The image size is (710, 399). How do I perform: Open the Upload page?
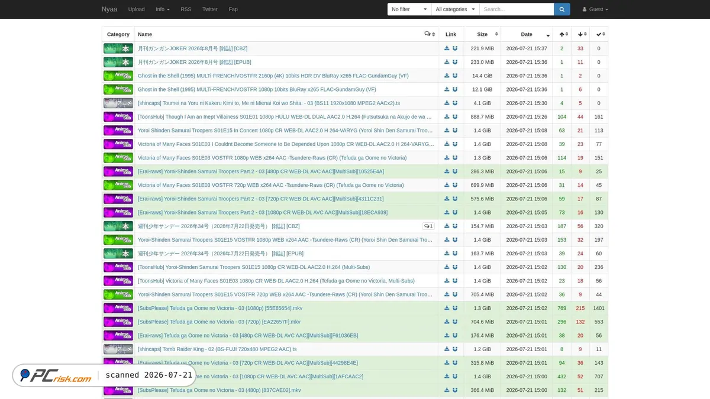(137, 9)
